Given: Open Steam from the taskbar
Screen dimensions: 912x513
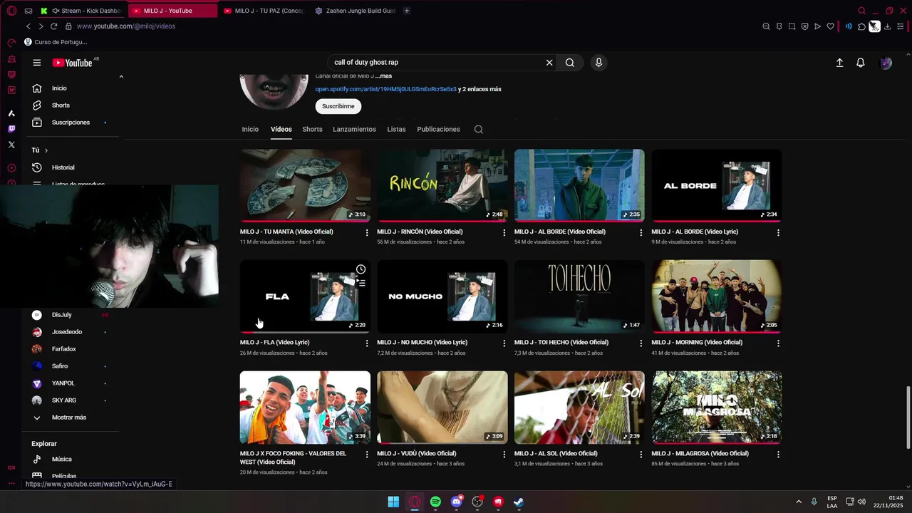Looking at the screenshot, I should click(x=519, y=502).
